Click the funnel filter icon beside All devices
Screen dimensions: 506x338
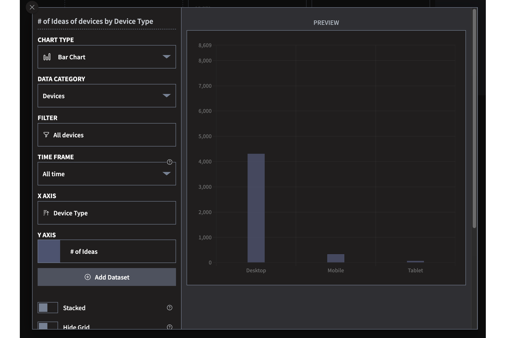[46, 135]
